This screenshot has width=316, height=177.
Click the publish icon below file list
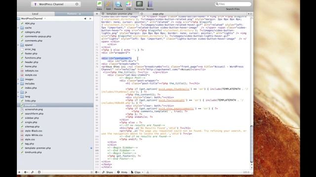point(33,172)
